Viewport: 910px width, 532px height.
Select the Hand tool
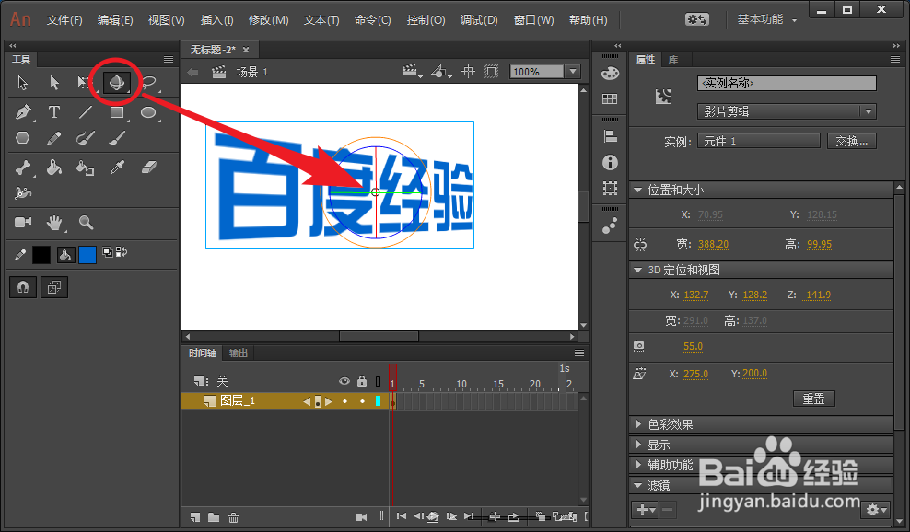54,222
